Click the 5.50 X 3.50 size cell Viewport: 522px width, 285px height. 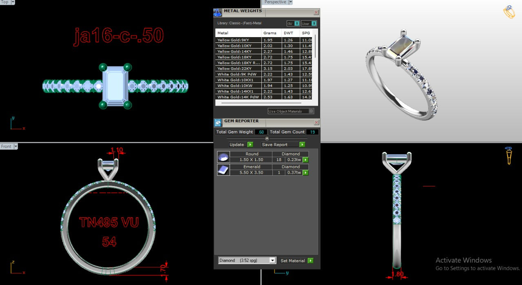coord(251,172)
